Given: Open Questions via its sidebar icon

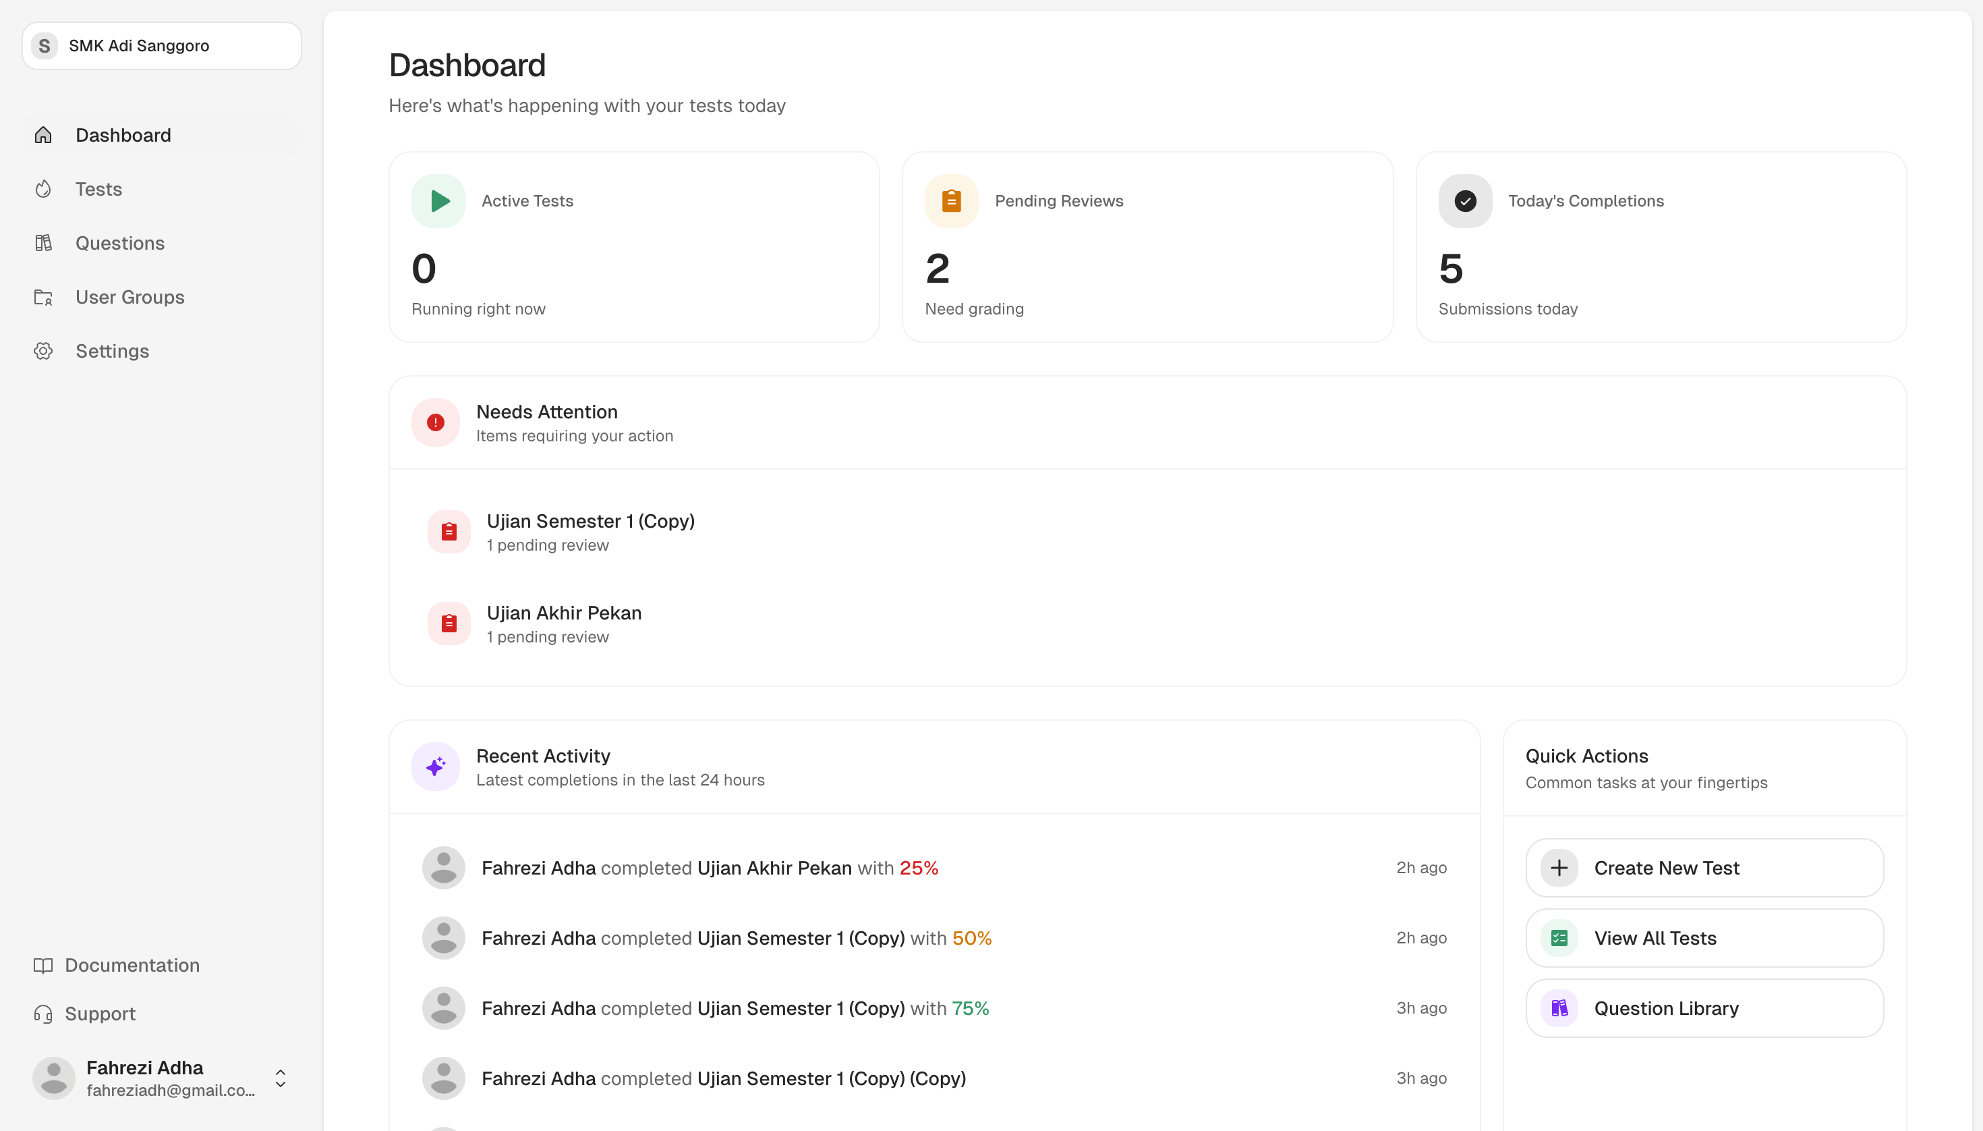Looking at the screenshot, I should click(43, 242).
